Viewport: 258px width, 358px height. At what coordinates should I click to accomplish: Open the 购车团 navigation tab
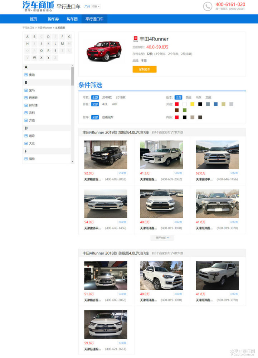72,19
